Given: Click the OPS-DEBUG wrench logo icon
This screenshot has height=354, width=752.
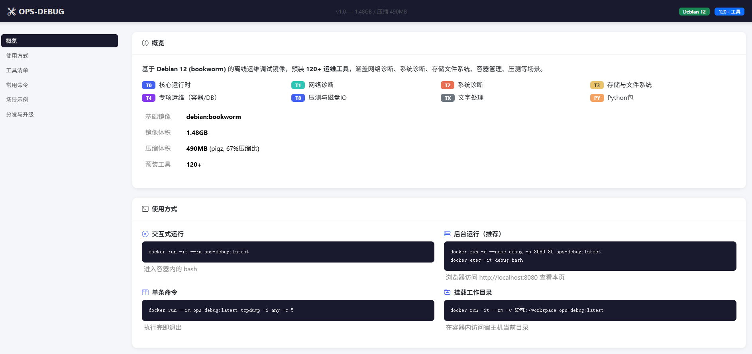Looking at the screenshot, I should click(x=12, y=12).
